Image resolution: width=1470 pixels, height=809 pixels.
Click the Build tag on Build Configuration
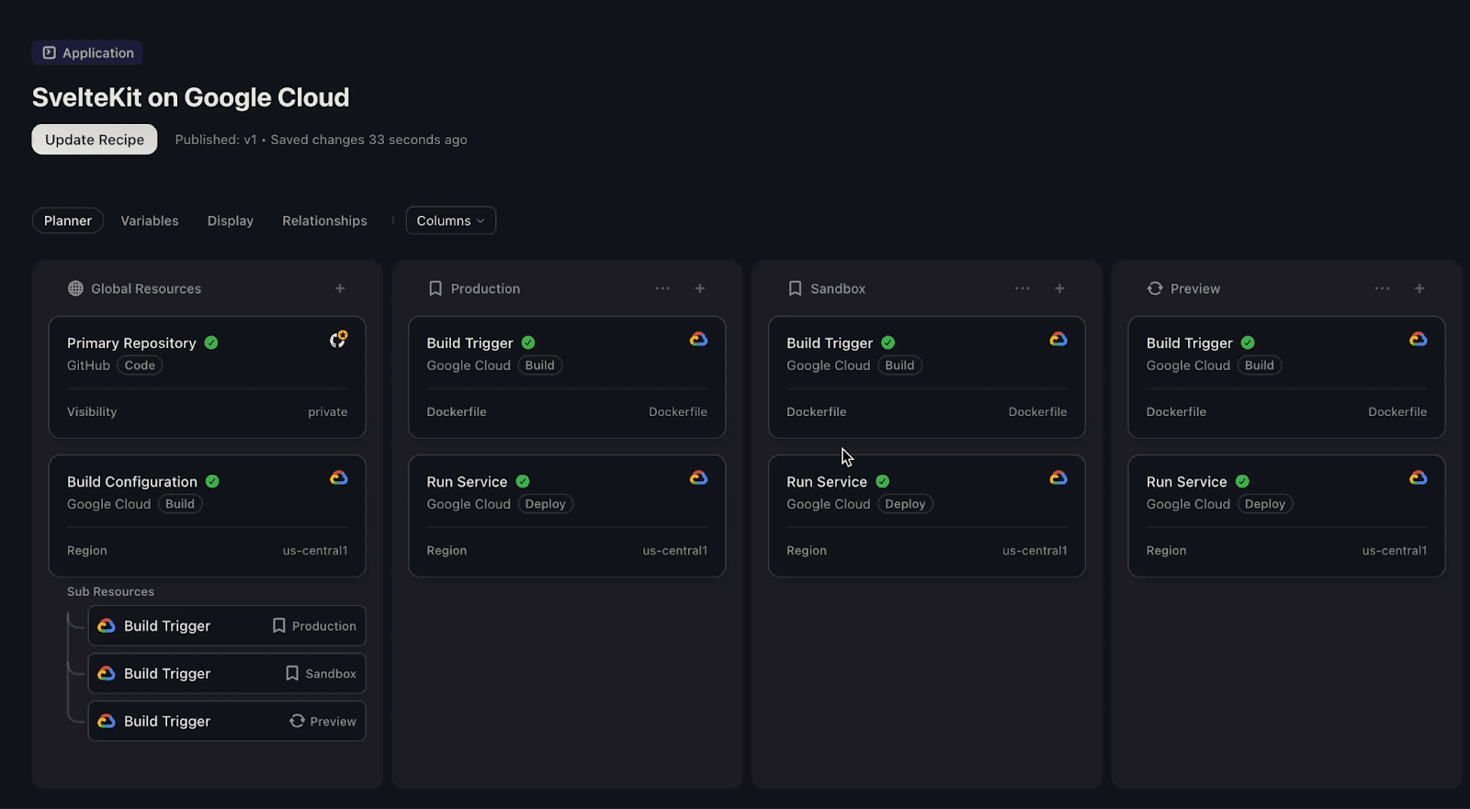(x=180, y=504)
